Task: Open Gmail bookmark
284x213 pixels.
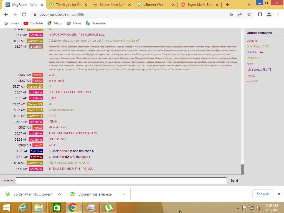Action: click(12, 23)
